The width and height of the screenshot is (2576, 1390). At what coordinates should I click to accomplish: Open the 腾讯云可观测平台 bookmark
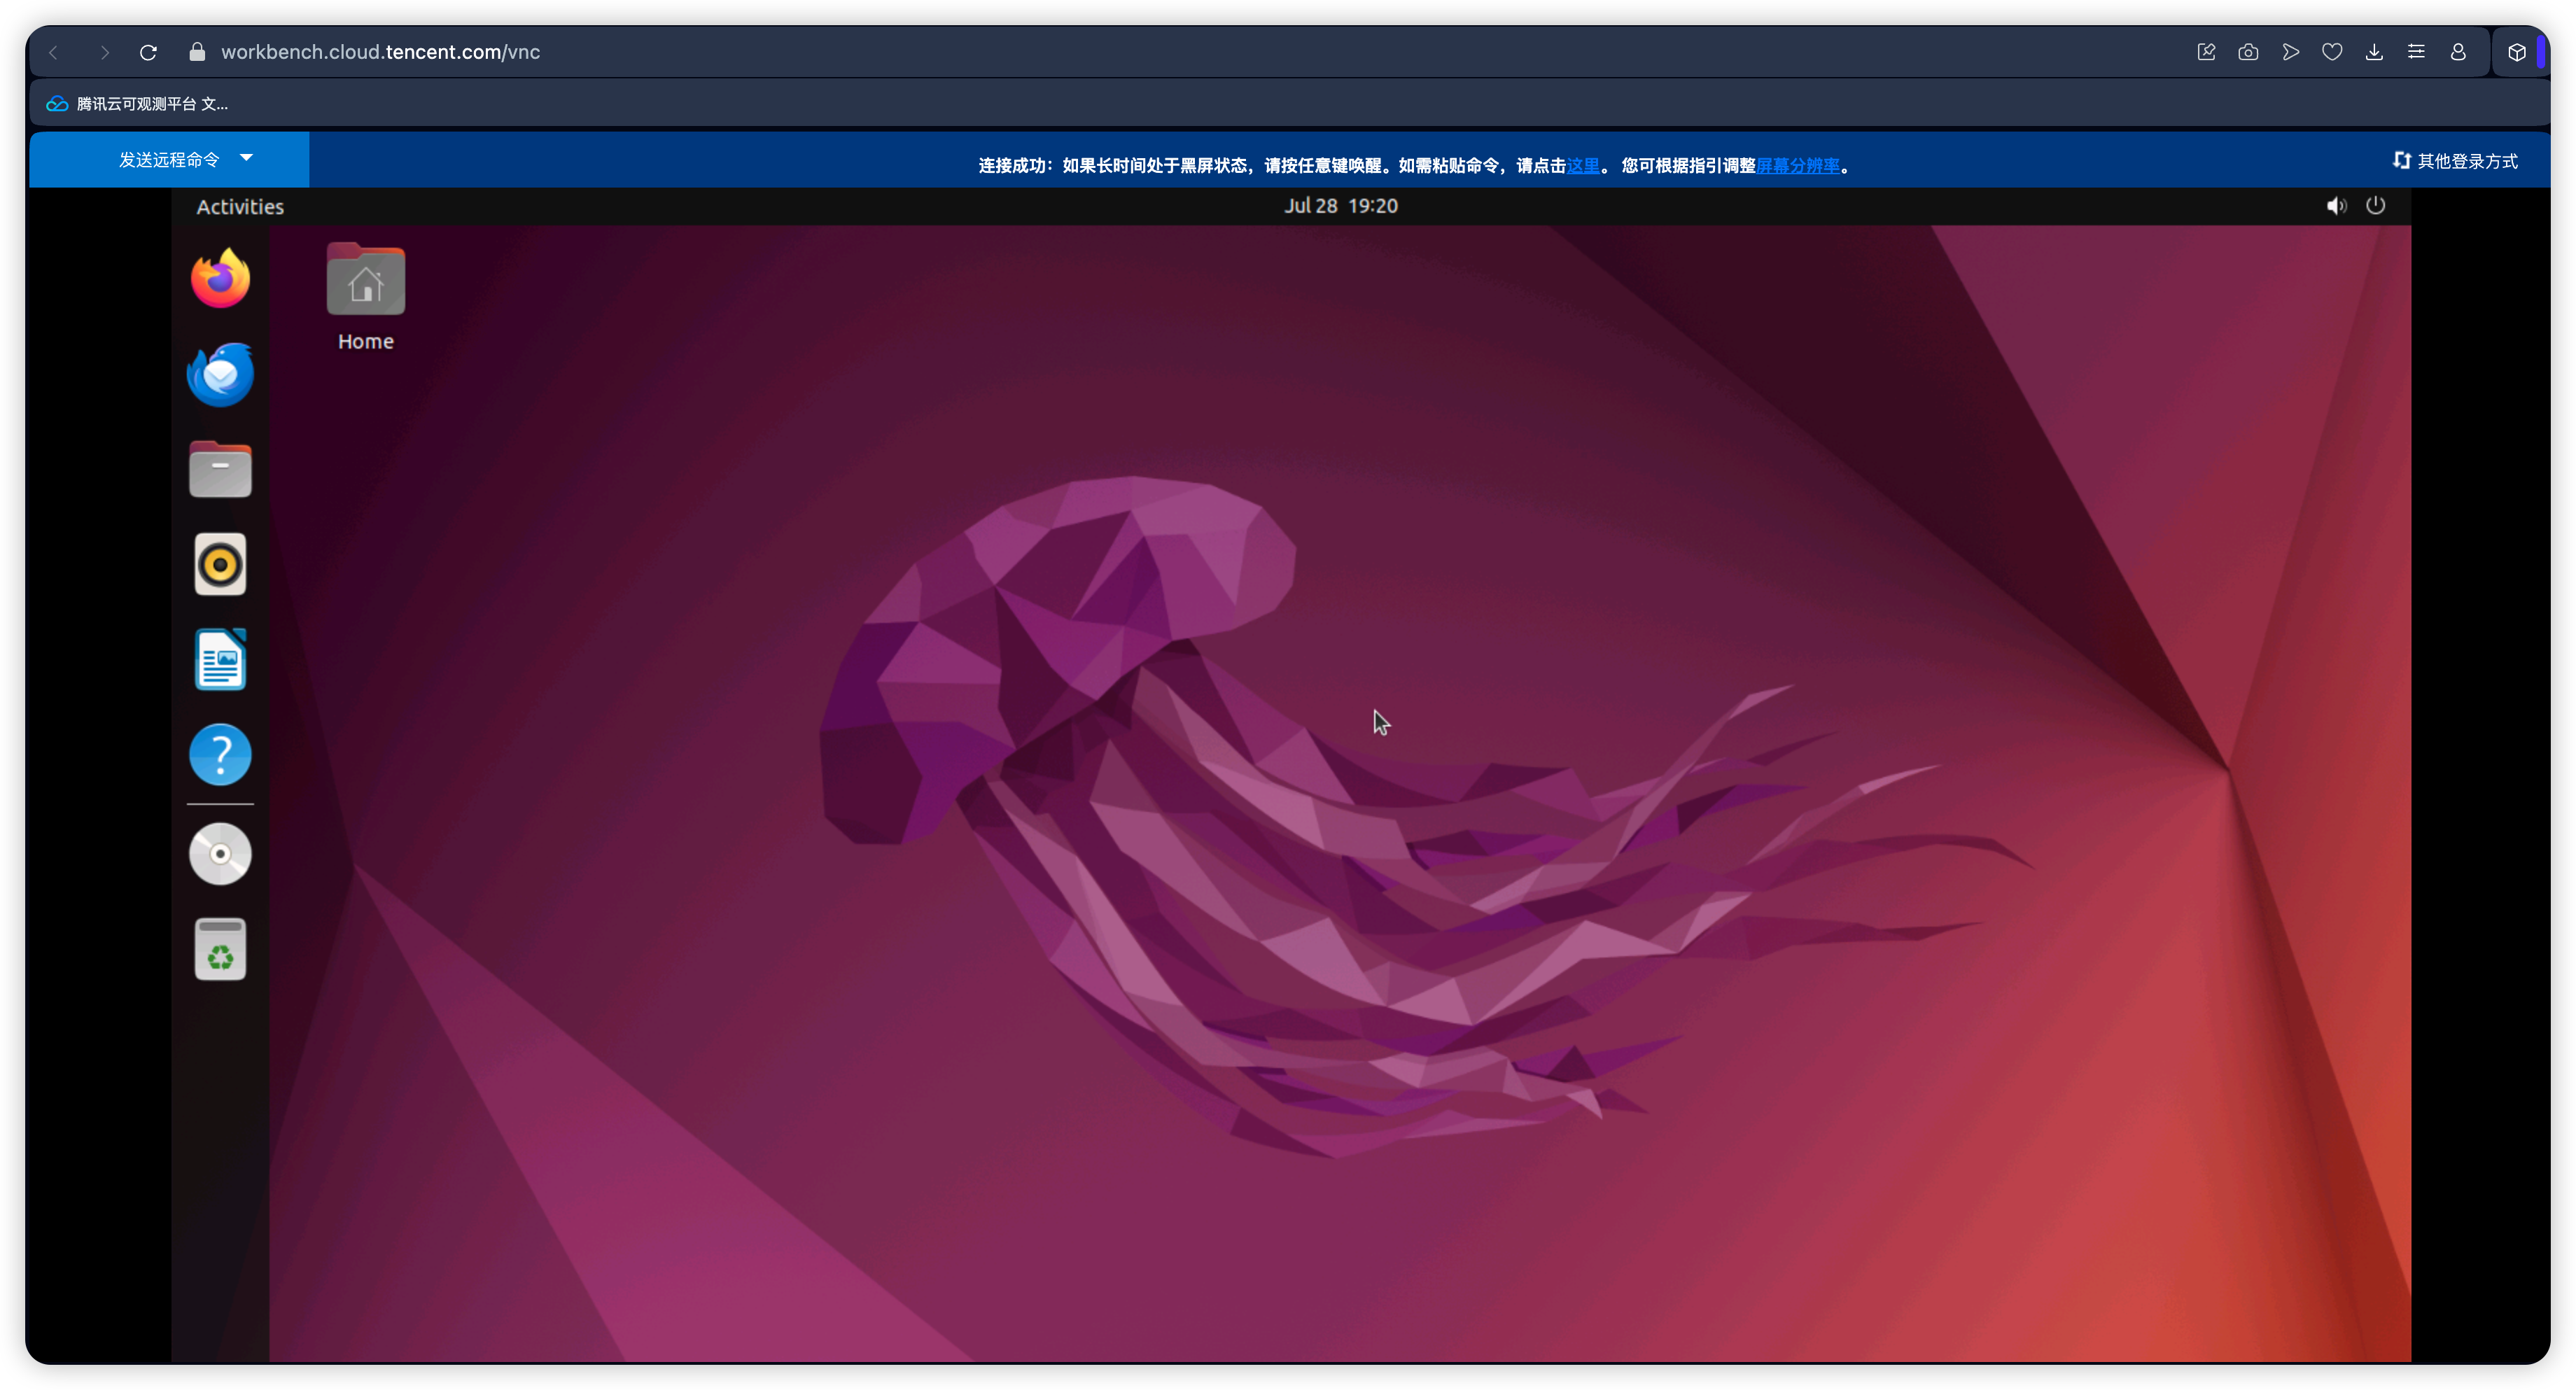tap(138, 104)
